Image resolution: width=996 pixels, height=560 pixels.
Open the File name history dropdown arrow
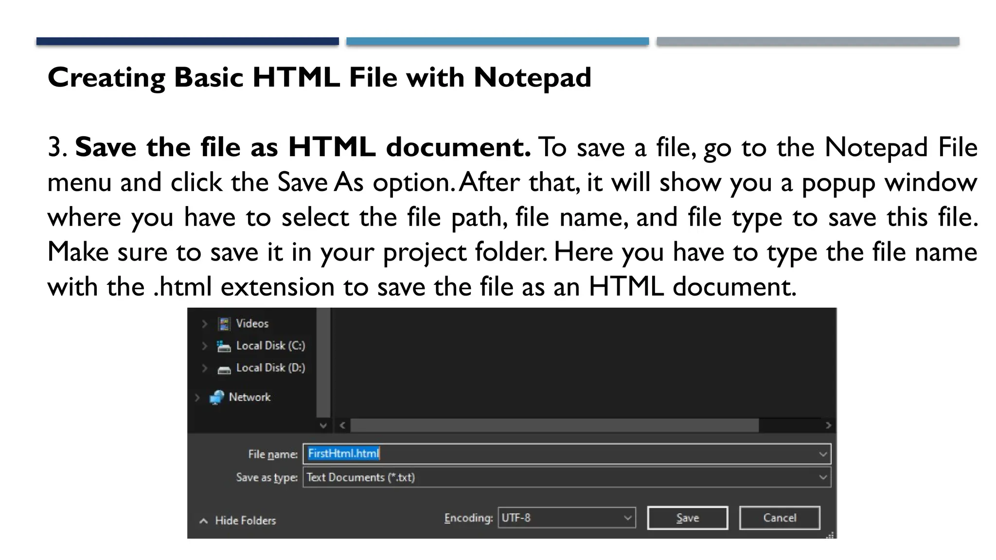click(x=823, y=454)
